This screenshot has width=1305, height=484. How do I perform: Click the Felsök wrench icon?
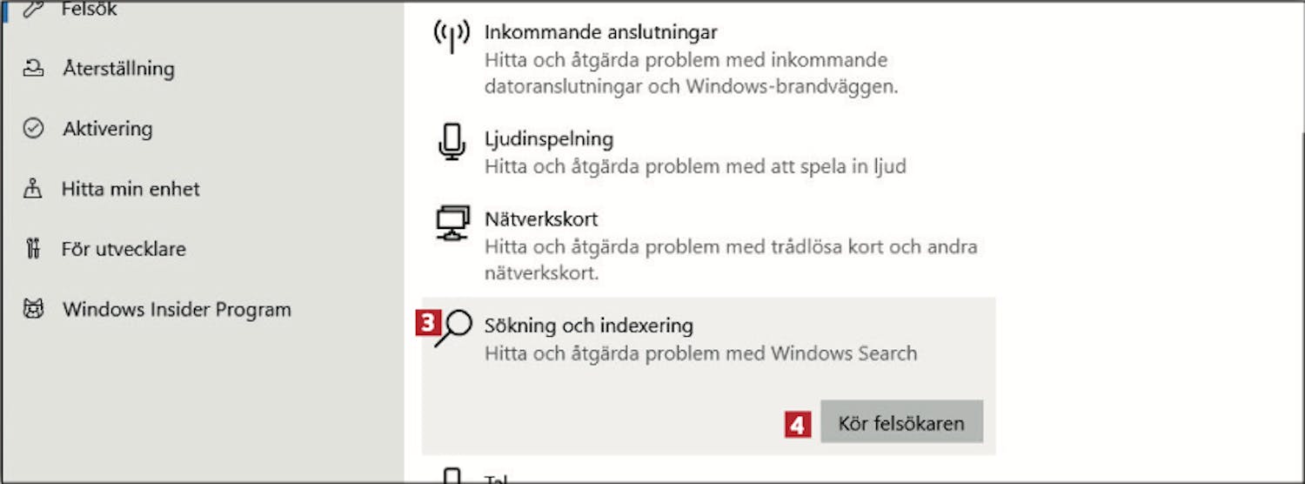(x=33, y=10)
